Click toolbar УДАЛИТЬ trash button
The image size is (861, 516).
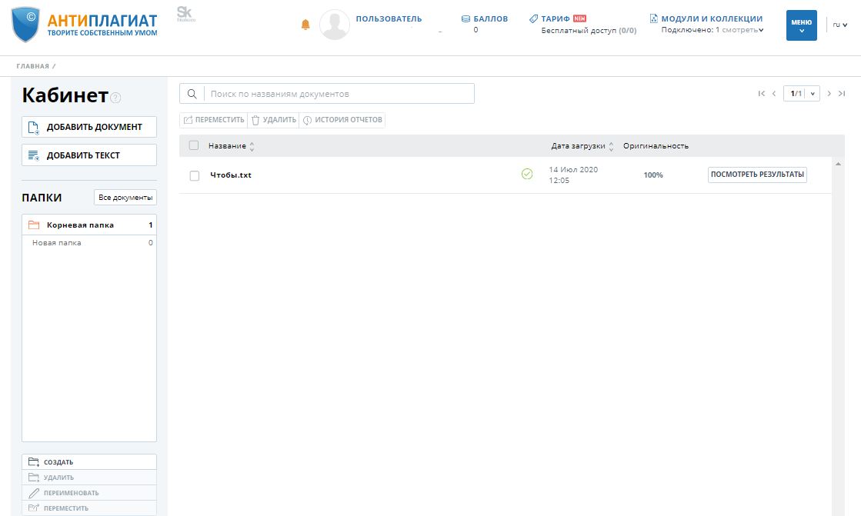(x=273, y=120)
